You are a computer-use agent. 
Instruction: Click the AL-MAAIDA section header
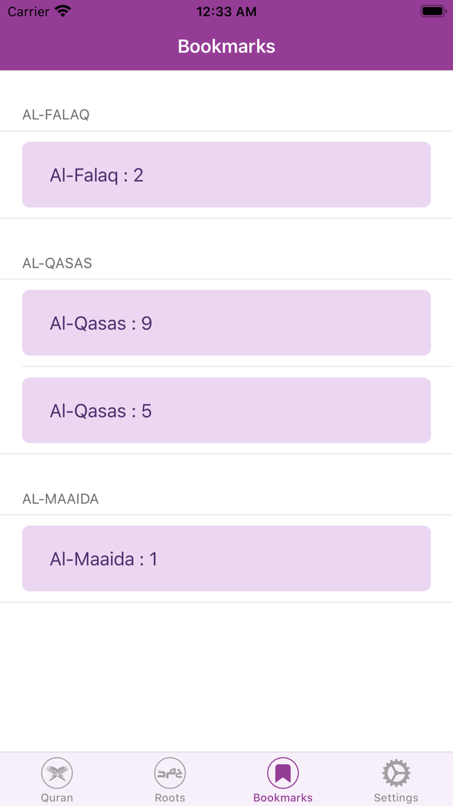click(60, 499)
